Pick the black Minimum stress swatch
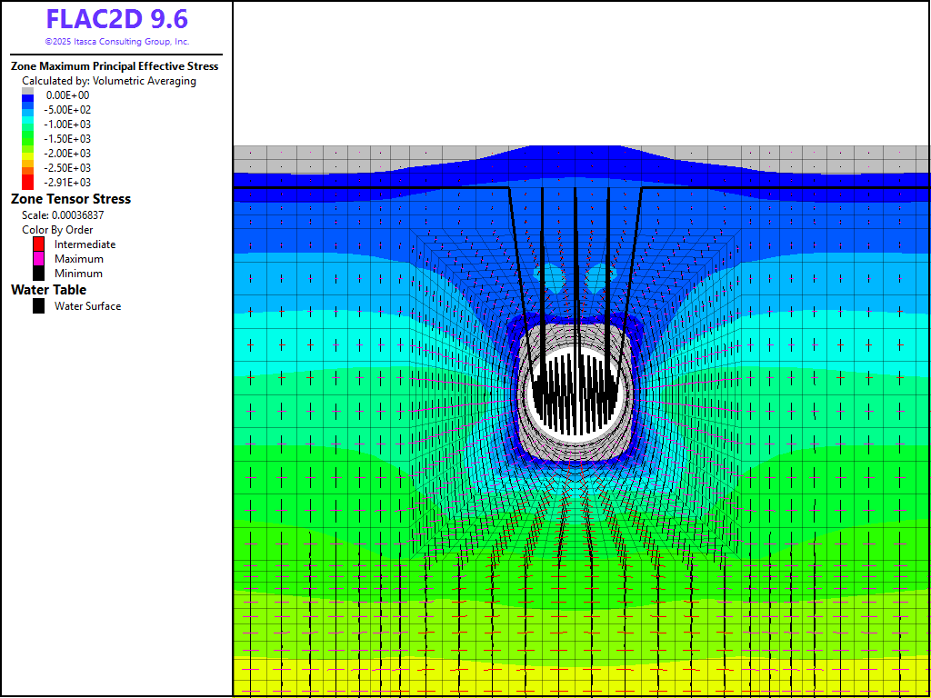Image resolution: width=931 pixels, height=698 pixels. (38, 274)
